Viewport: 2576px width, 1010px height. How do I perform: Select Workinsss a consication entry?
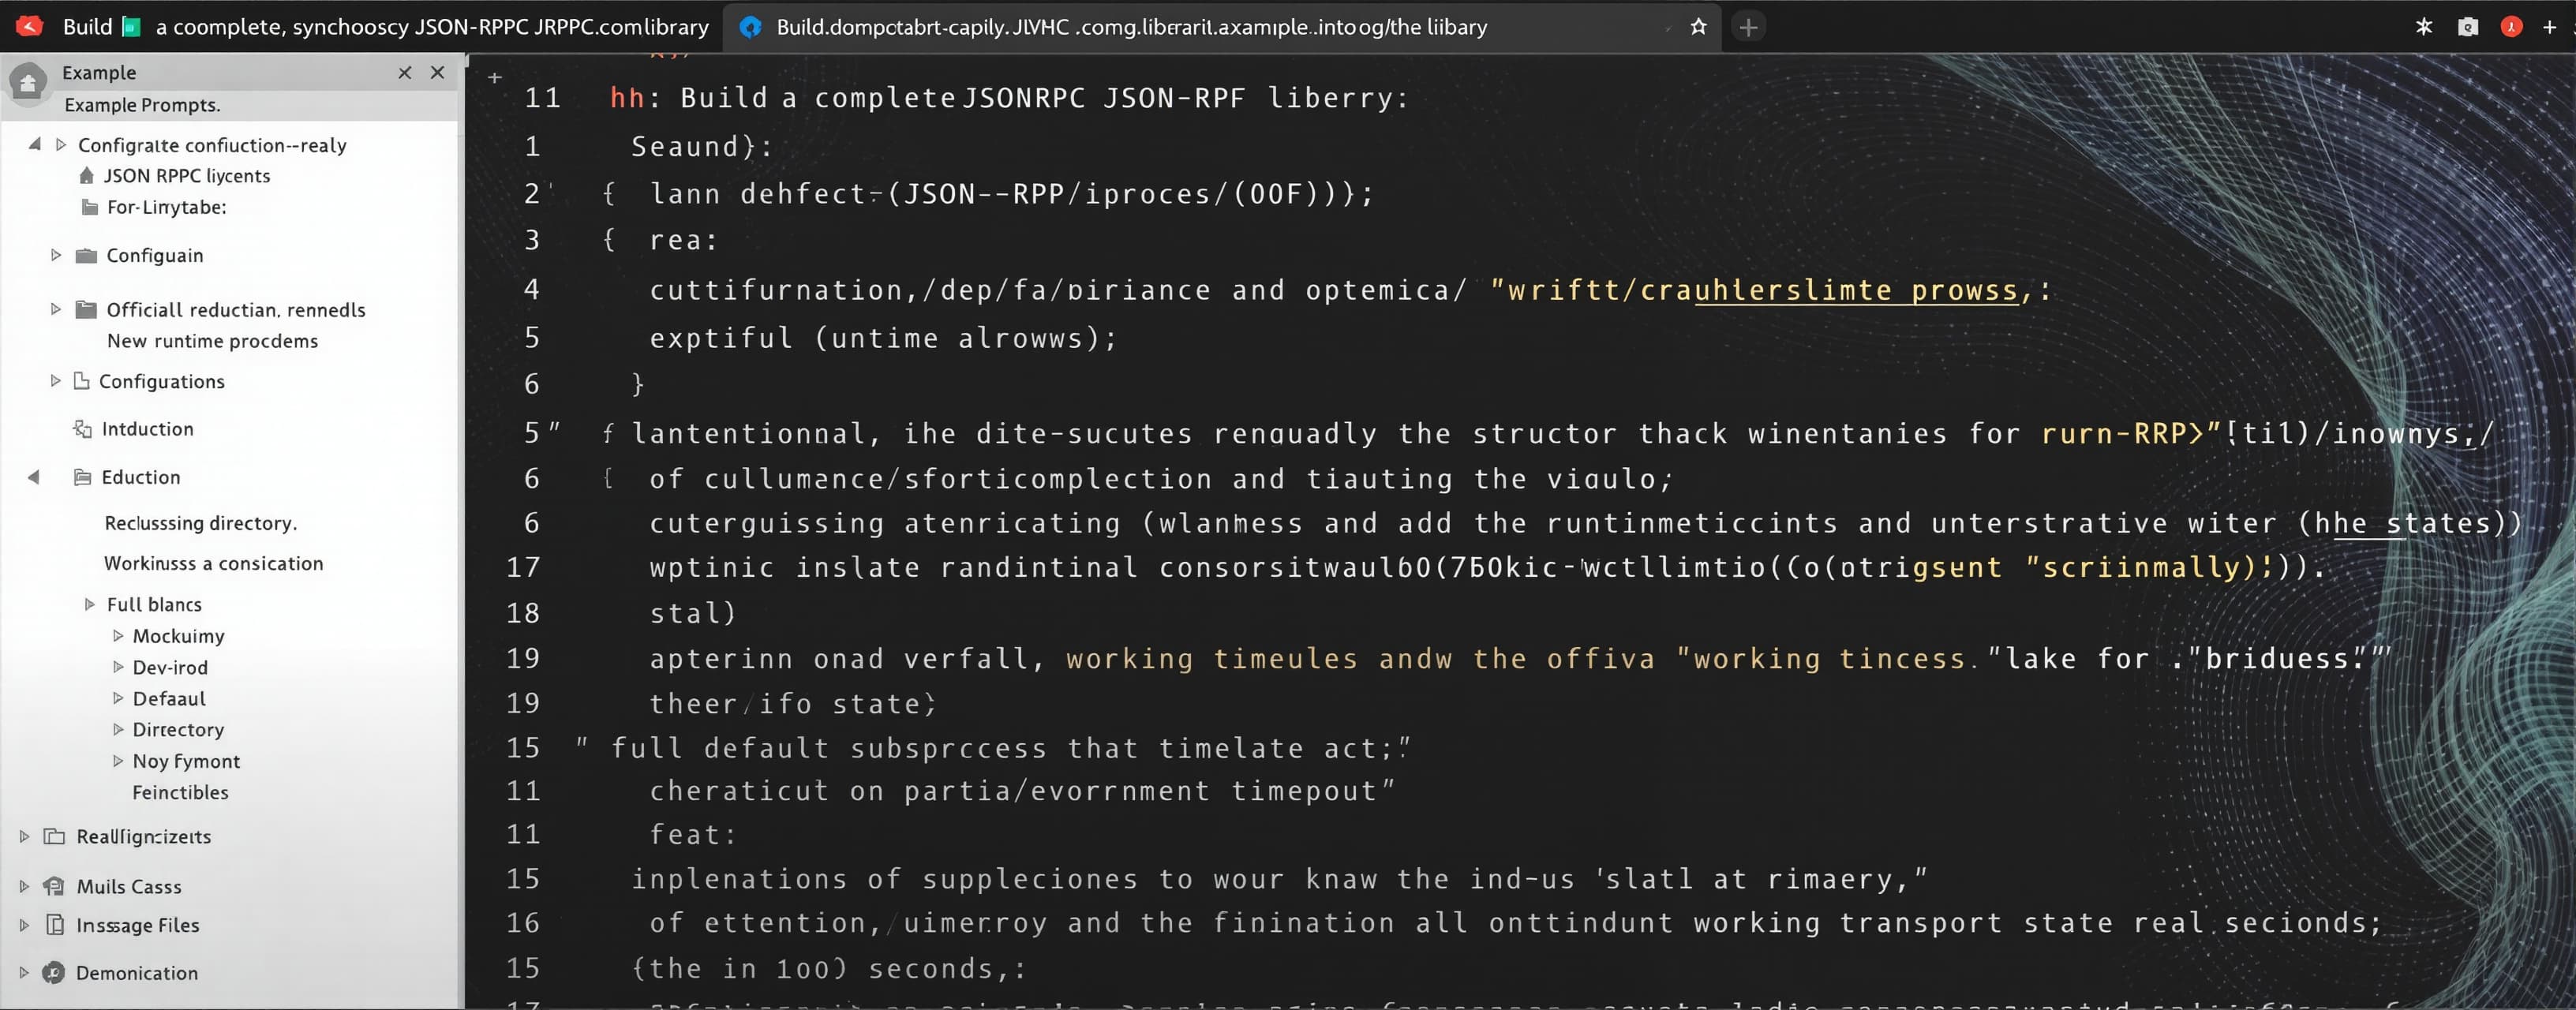(x=214, y=563)
